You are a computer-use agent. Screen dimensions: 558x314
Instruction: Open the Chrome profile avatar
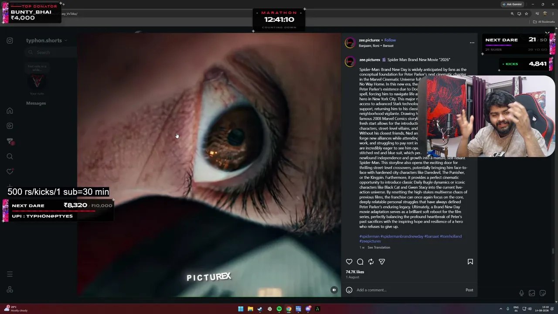(x=545, y=14)
